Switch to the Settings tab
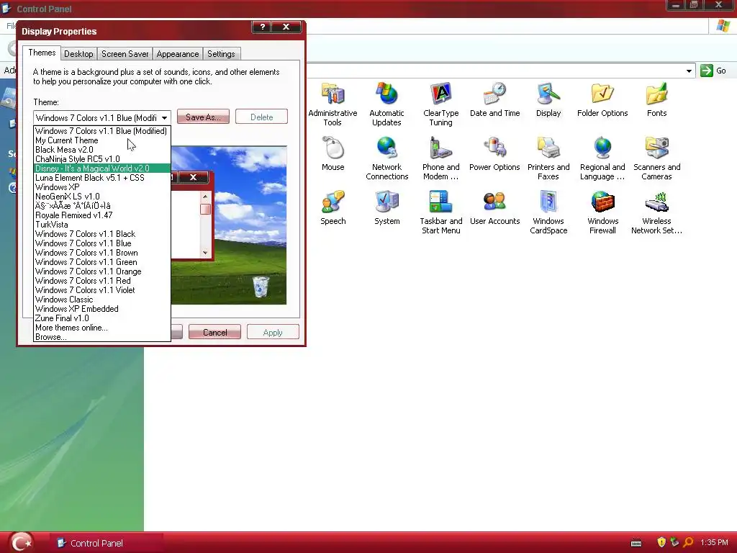Screen dimensions: 737x553 point(221,54)
